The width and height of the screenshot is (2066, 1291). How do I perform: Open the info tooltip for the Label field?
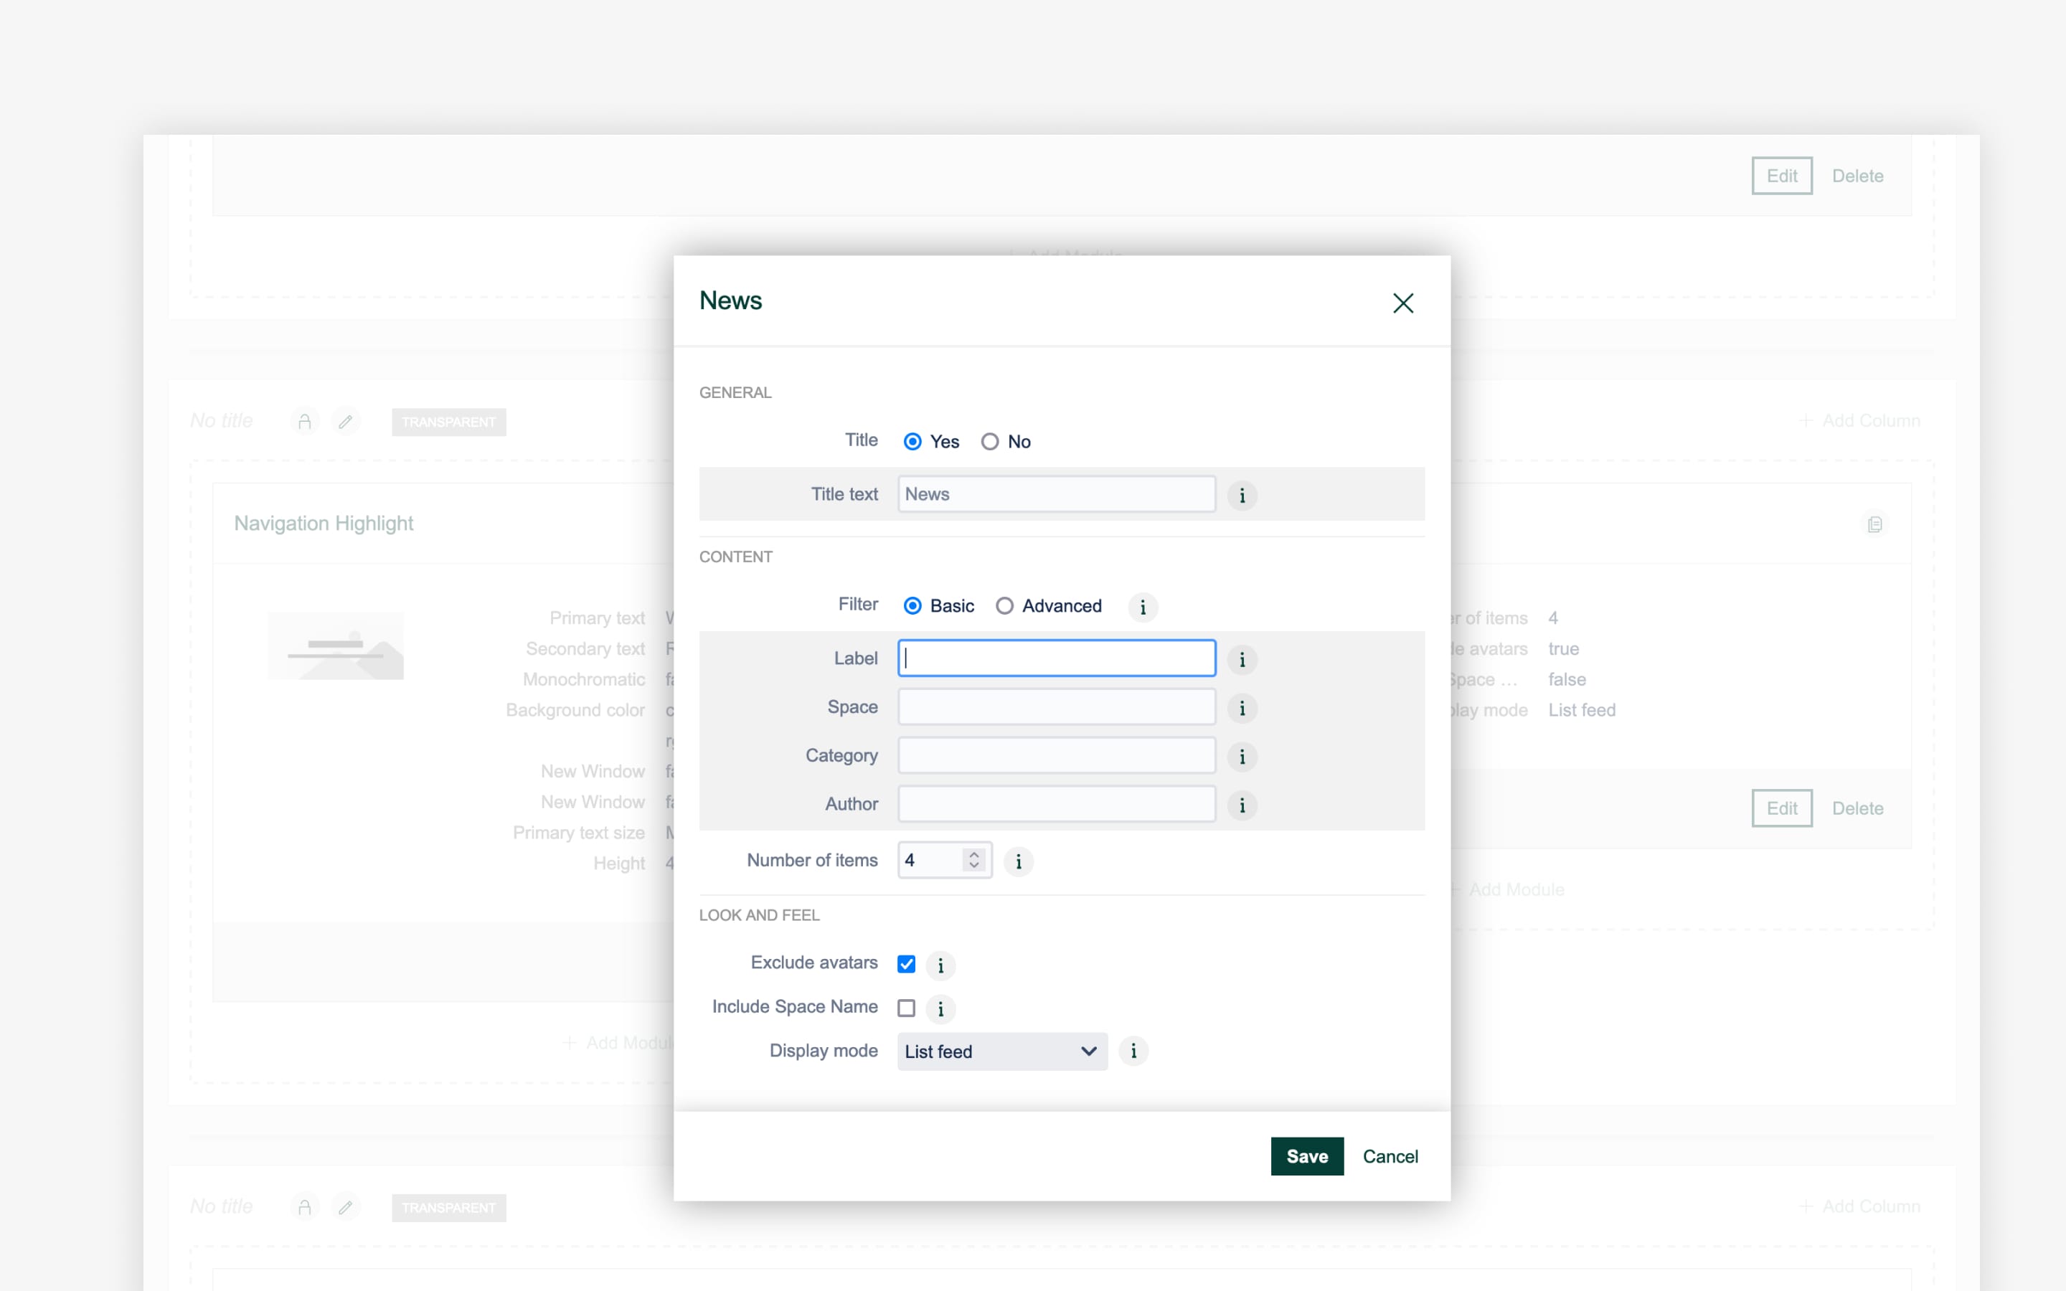(1242, 659)
